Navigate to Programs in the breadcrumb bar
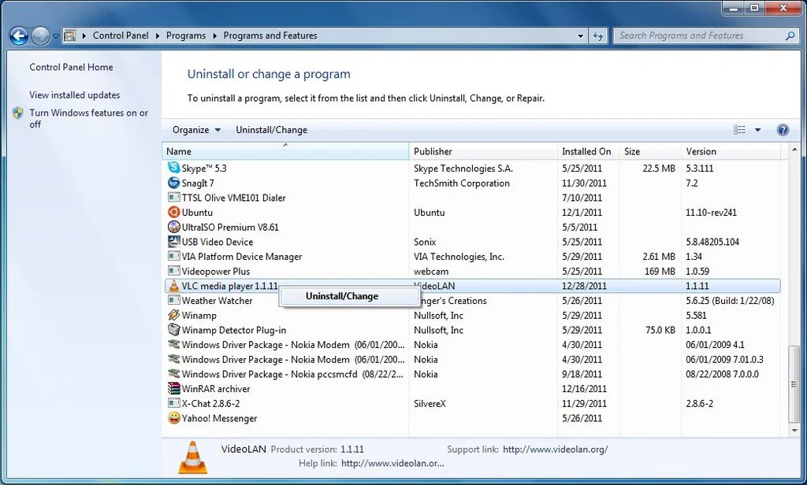 pyautogui.click(x=186, y=35)
